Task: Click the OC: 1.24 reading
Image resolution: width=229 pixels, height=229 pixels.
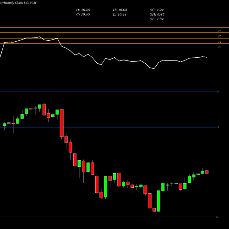Action: pyautogui.click(x=157, y=10)
